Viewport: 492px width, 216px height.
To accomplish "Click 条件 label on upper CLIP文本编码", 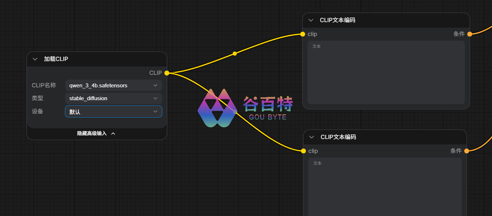I will coord(459,34).
